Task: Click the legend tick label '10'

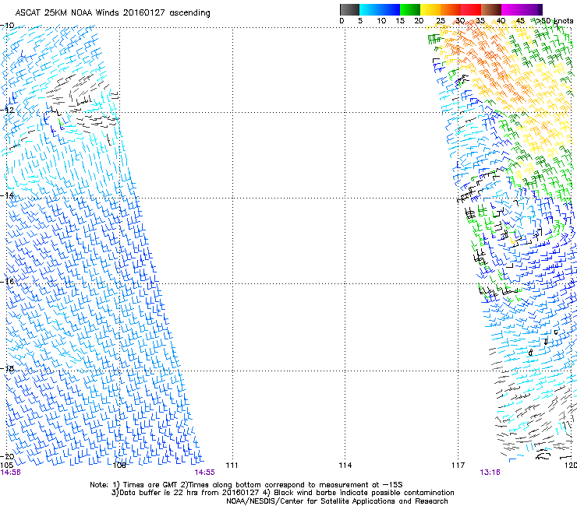Action: tap(381, 21)
